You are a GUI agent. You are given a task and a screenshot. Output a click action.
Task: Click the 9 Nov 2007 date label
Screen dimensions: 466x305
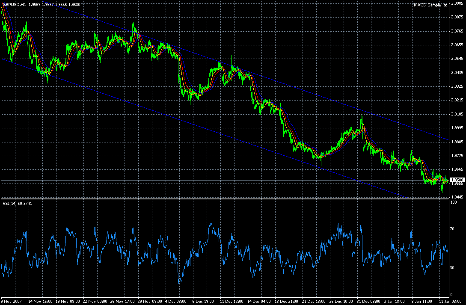click(11, 302)
